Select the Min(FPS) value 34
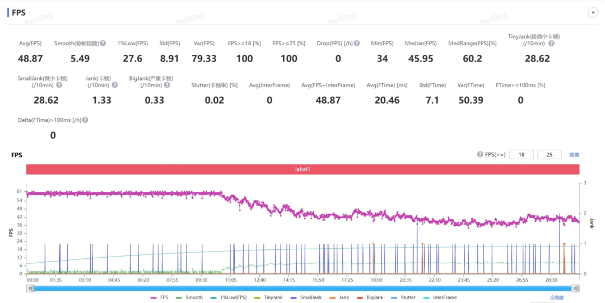The height and width of the screenshot is (303, 605). click(383, 59)
